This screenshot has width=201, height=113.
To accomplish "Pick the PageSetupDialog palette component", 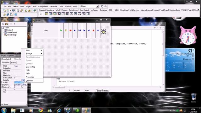I will (x=88, y=14).
